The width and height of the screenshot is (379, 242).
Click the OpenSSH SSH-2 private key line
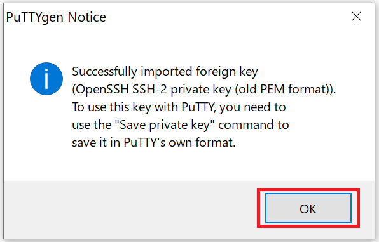[204, 90]
